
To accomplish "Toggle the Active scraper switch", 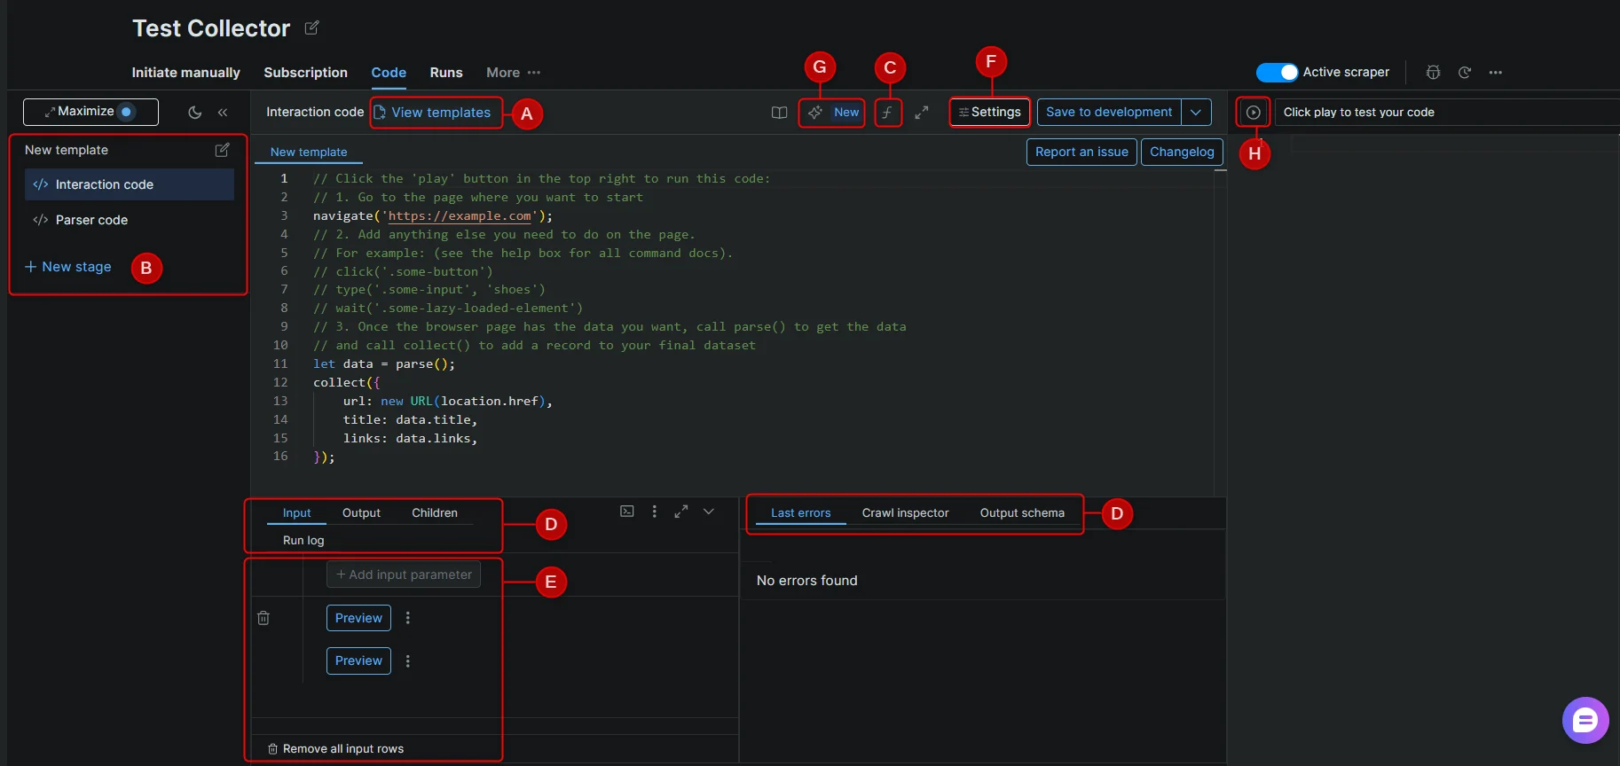I will point(1277,73).
